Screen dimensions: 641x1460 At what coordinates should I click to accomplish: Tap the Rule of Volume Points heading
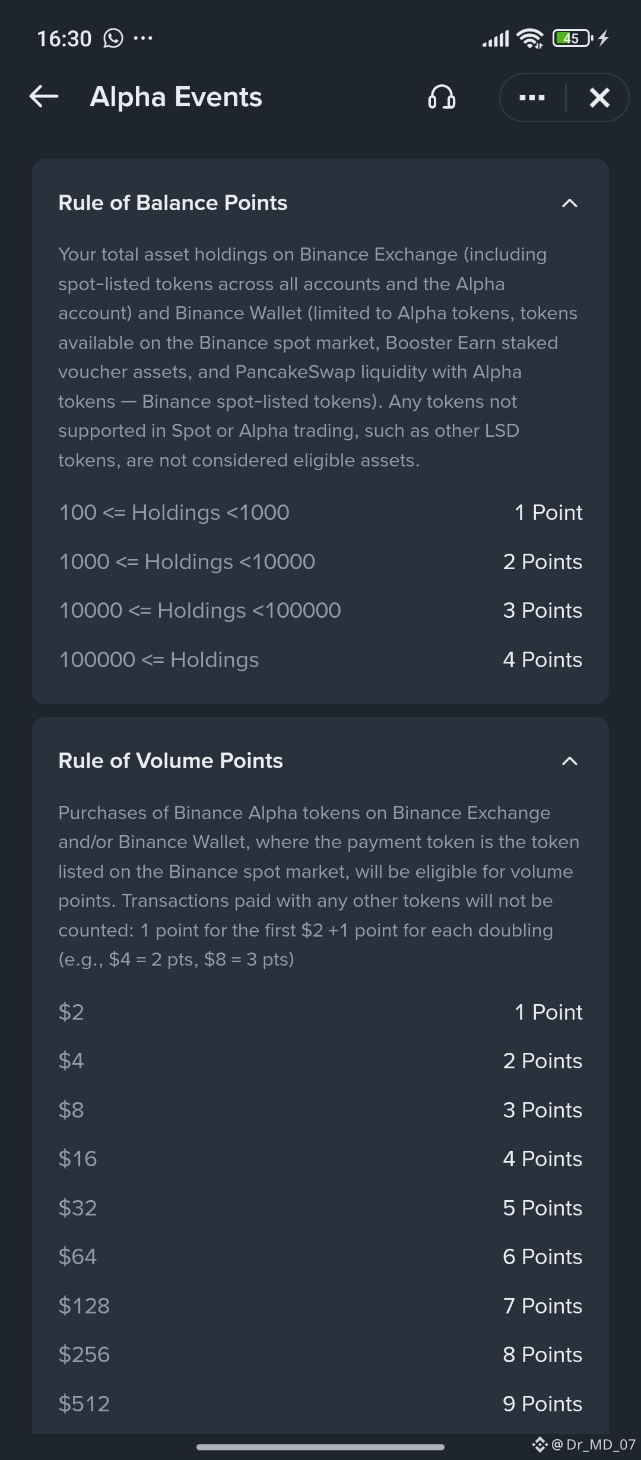tap(170, 761)
